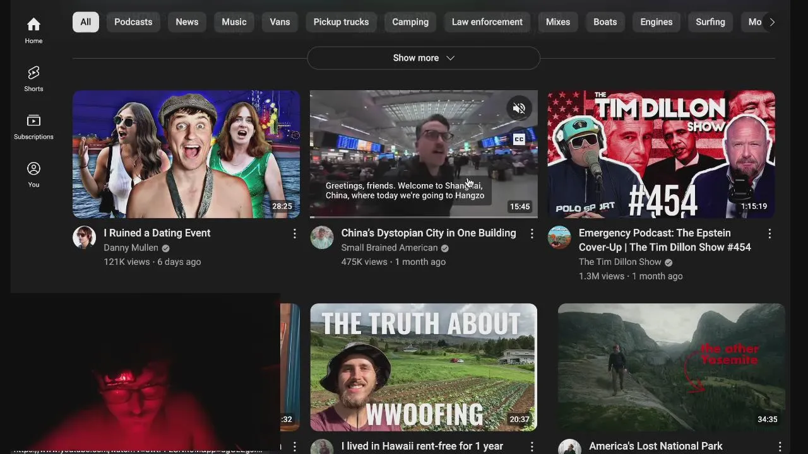This screenshot has height=454, width=808.
Task: Open options menu for Emergency Podcast video
Action: (x=769, y=234)
